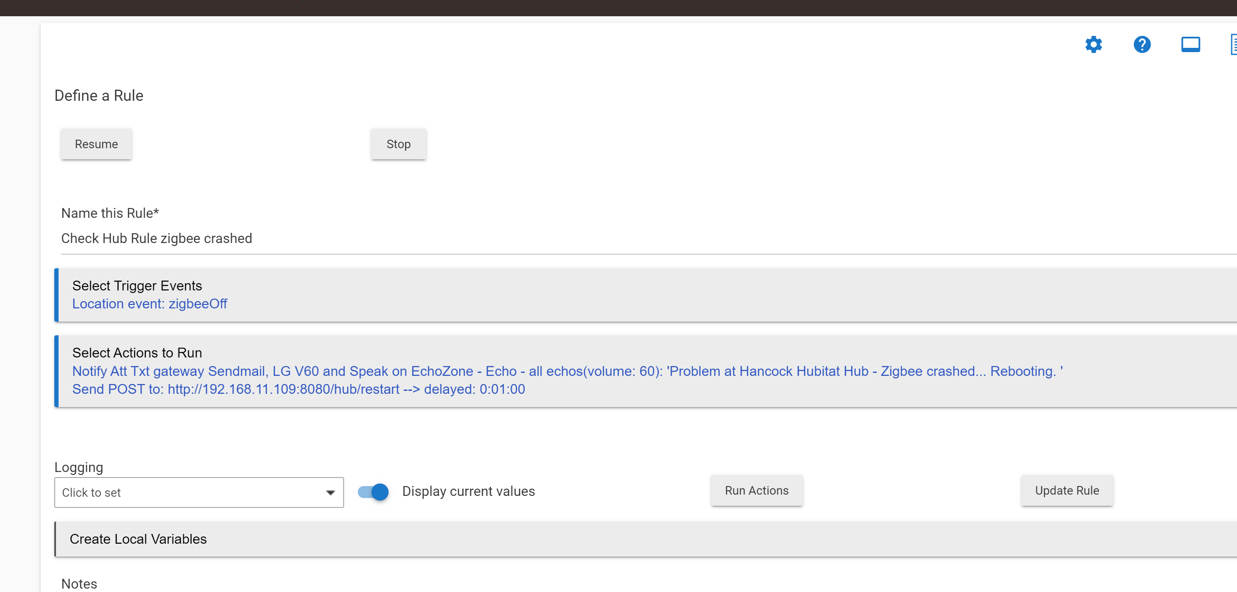Open the Logging 'Click to set' dropdown
The height and width of the screenshot is (592, 1237).
point(192,492)
